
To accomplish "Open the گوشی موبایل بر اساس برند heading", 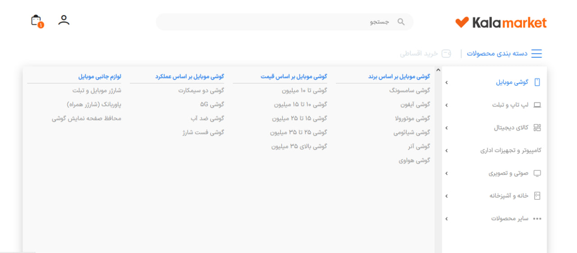I will (x=399, y=77).
